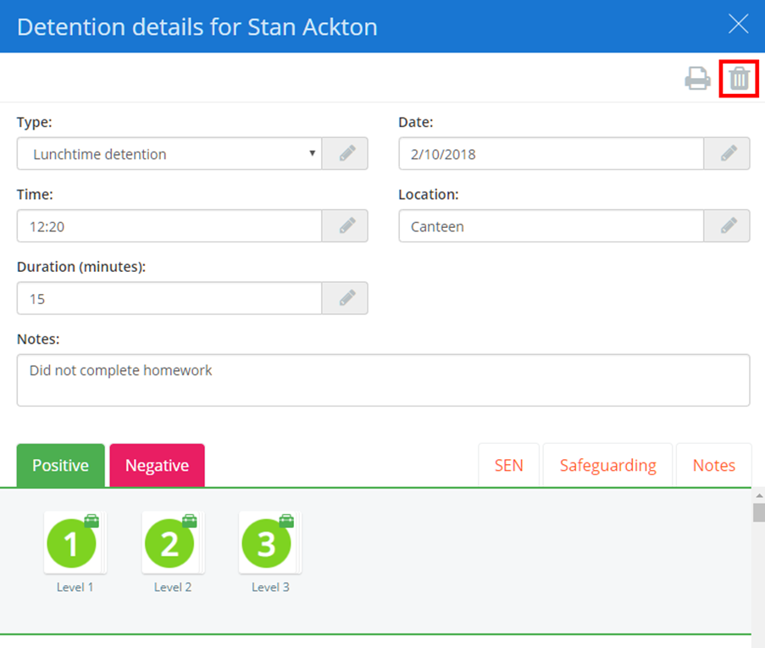Select the Level 2 behaviour icon
Image resolution: width=765 pixels, height=648 pixels.
[172, 542]
